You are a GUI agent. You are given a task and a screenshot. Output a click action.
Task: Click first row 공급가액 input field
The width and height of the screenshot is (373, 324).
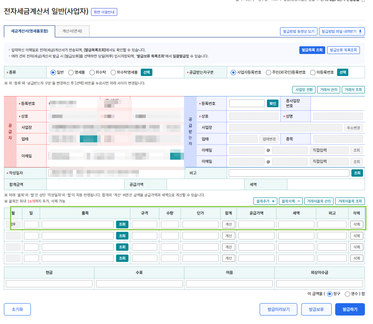pyautogui.click(x=257, y=224)
